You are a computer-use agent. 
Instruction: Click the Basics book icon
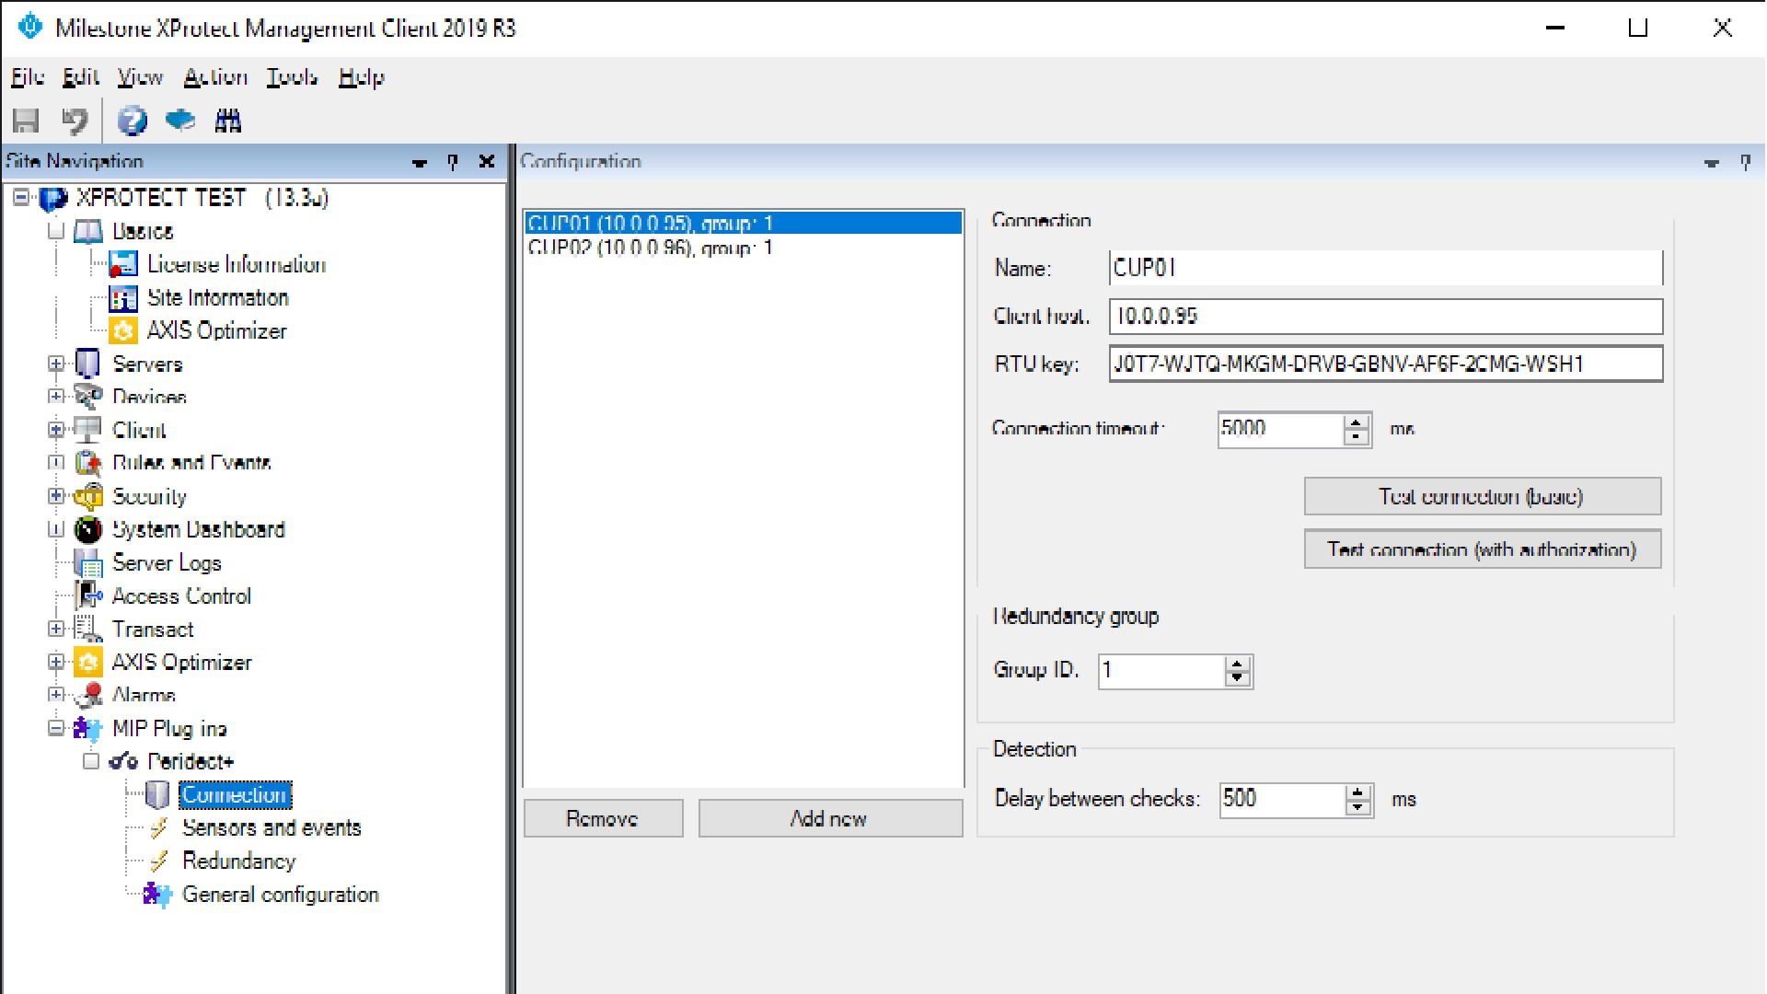click(88, 231)
